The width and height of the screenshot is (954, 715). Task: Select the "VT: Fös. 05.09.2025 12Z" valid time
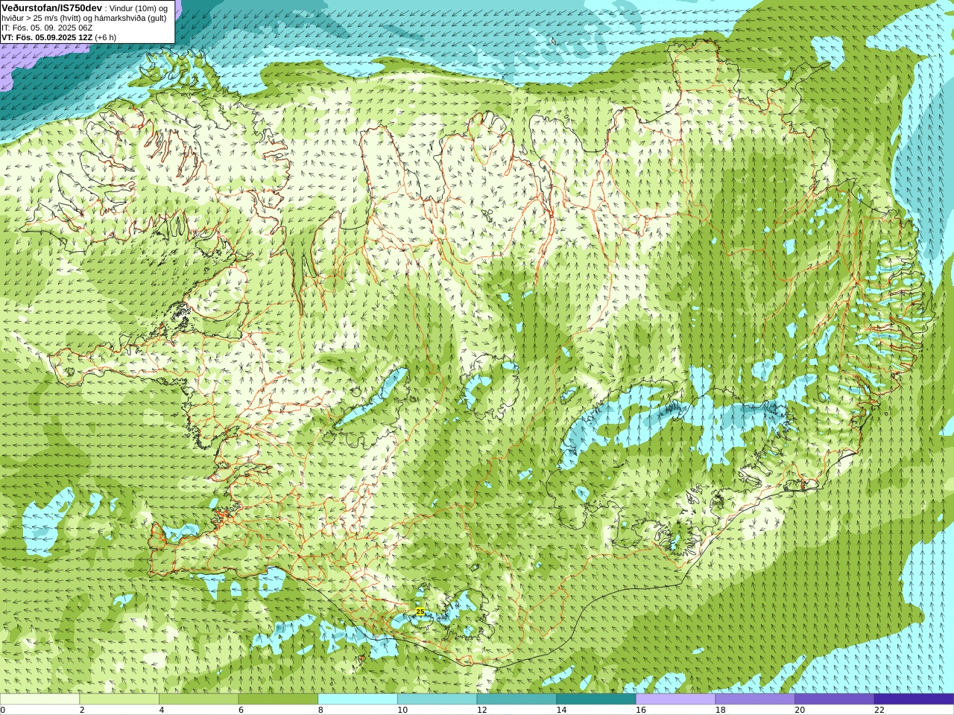point(47,37)
